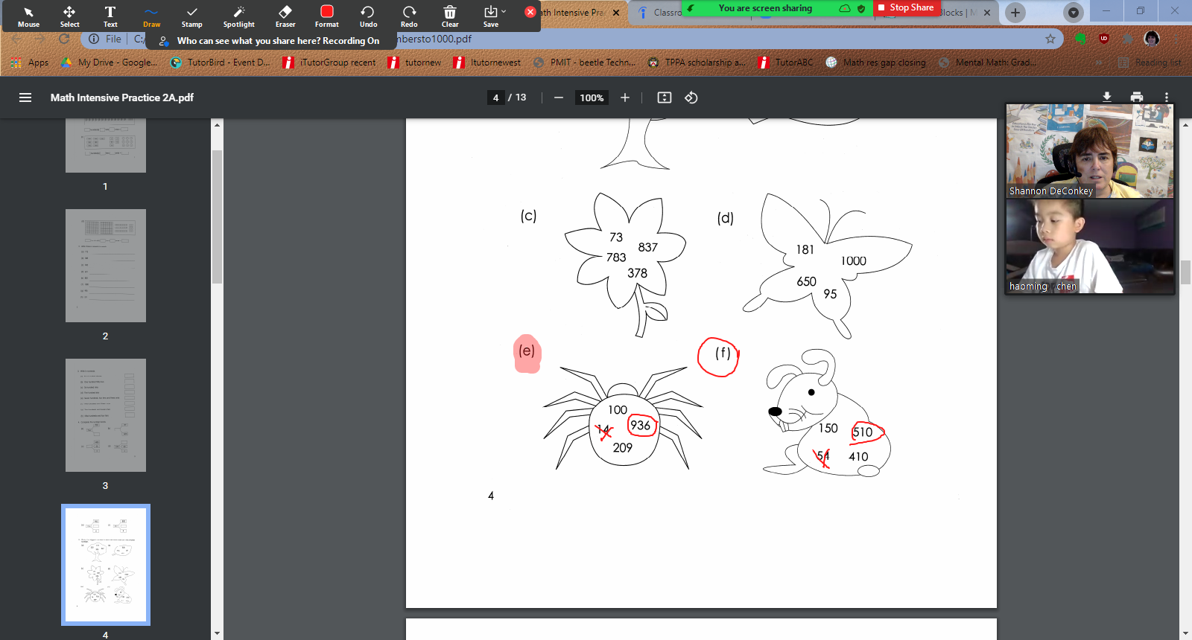Viewport: 1192px width, 640px height.
Task: Open Mental Math: Grad... bookmark
Action: coord(988,63)
